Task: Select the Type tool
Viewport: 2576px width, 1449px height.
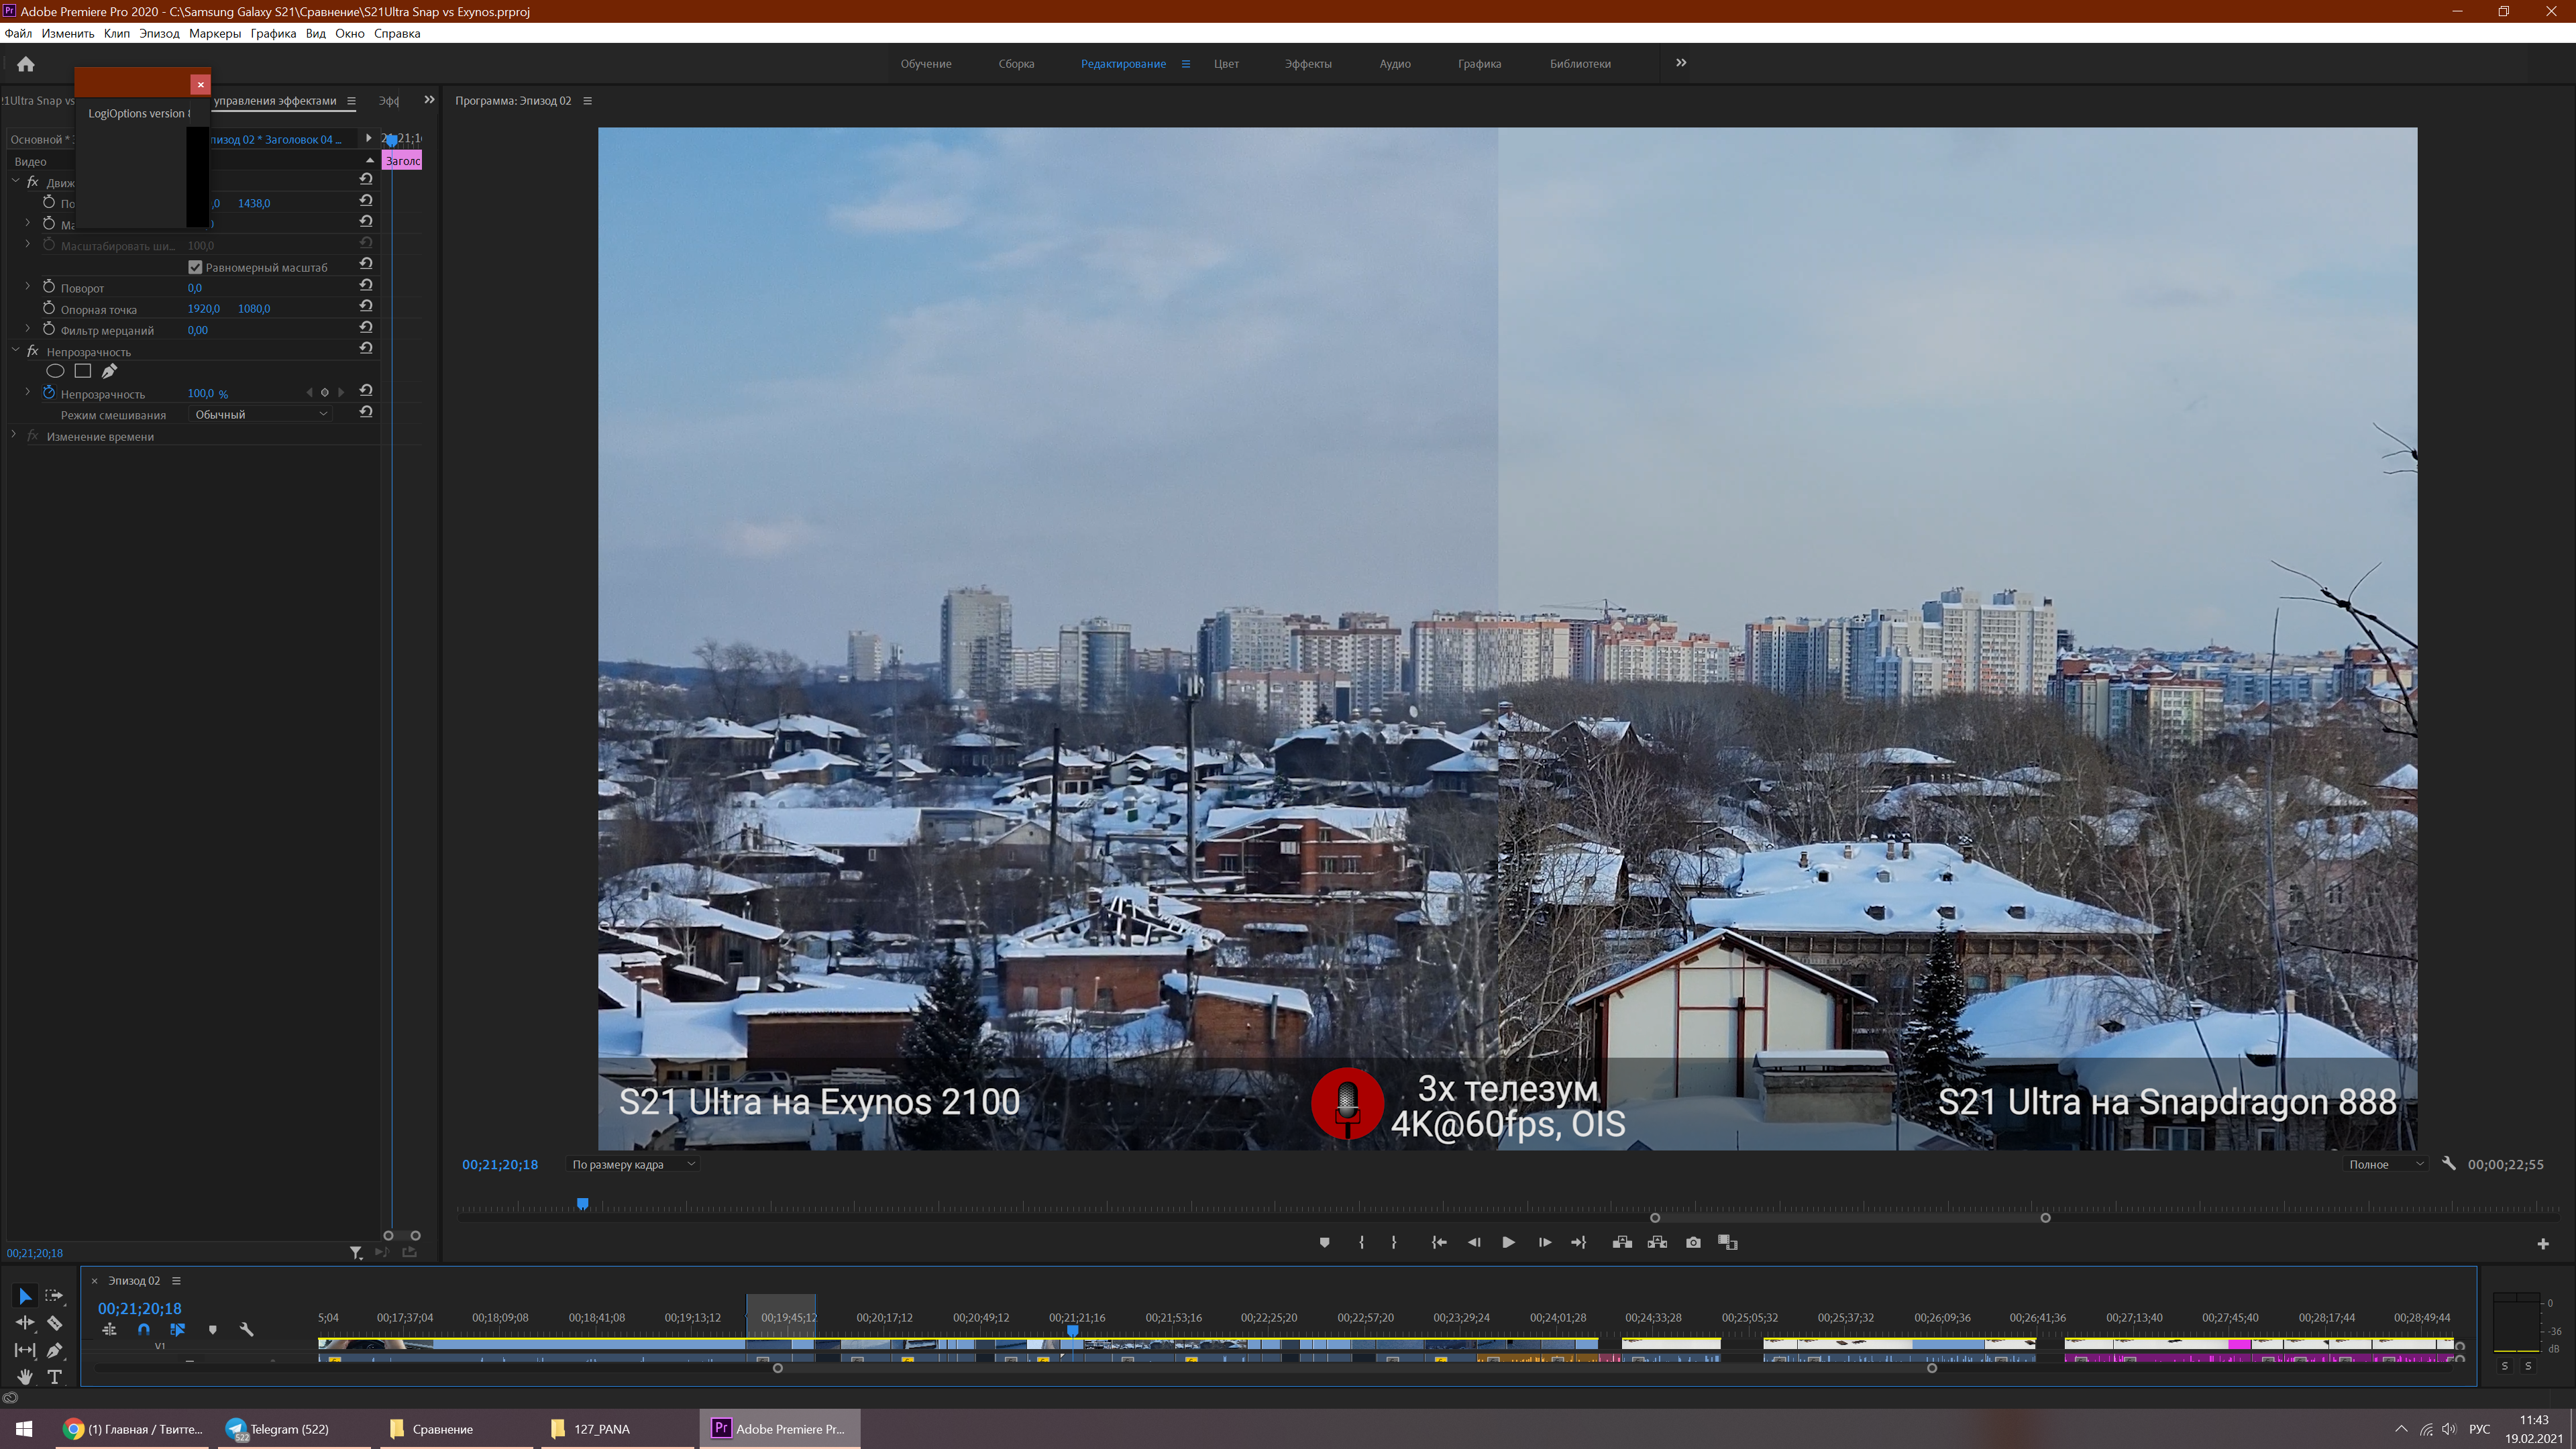Action: pos(54,1377)
